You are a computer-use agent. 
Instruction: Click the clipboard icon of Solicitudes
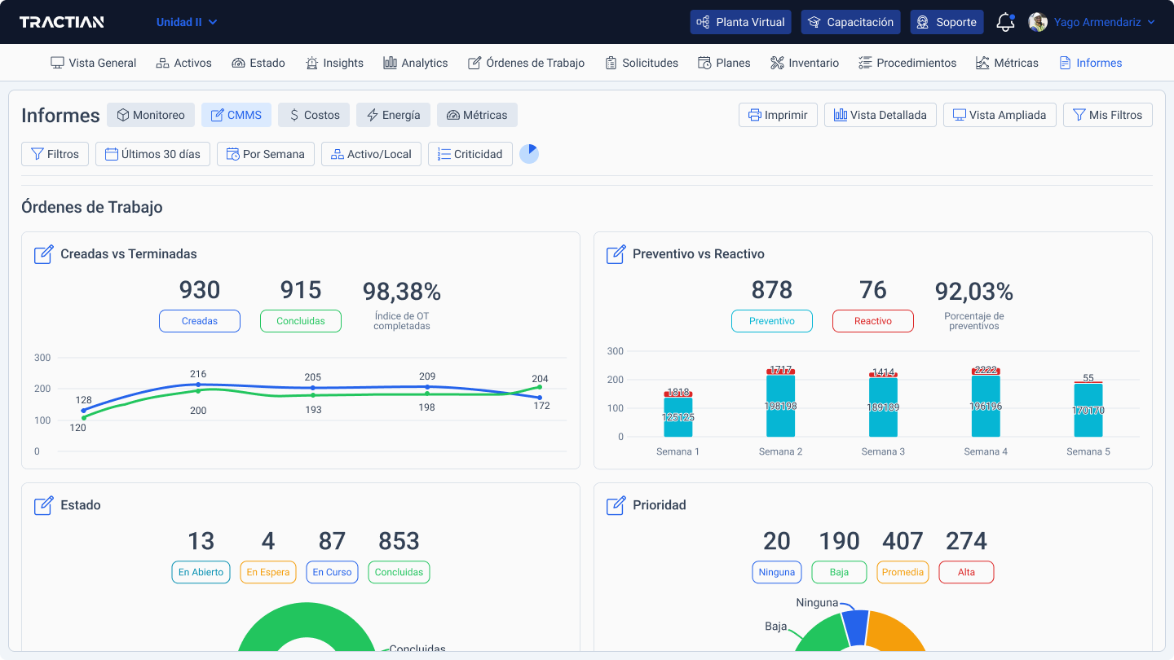[611, 63]
